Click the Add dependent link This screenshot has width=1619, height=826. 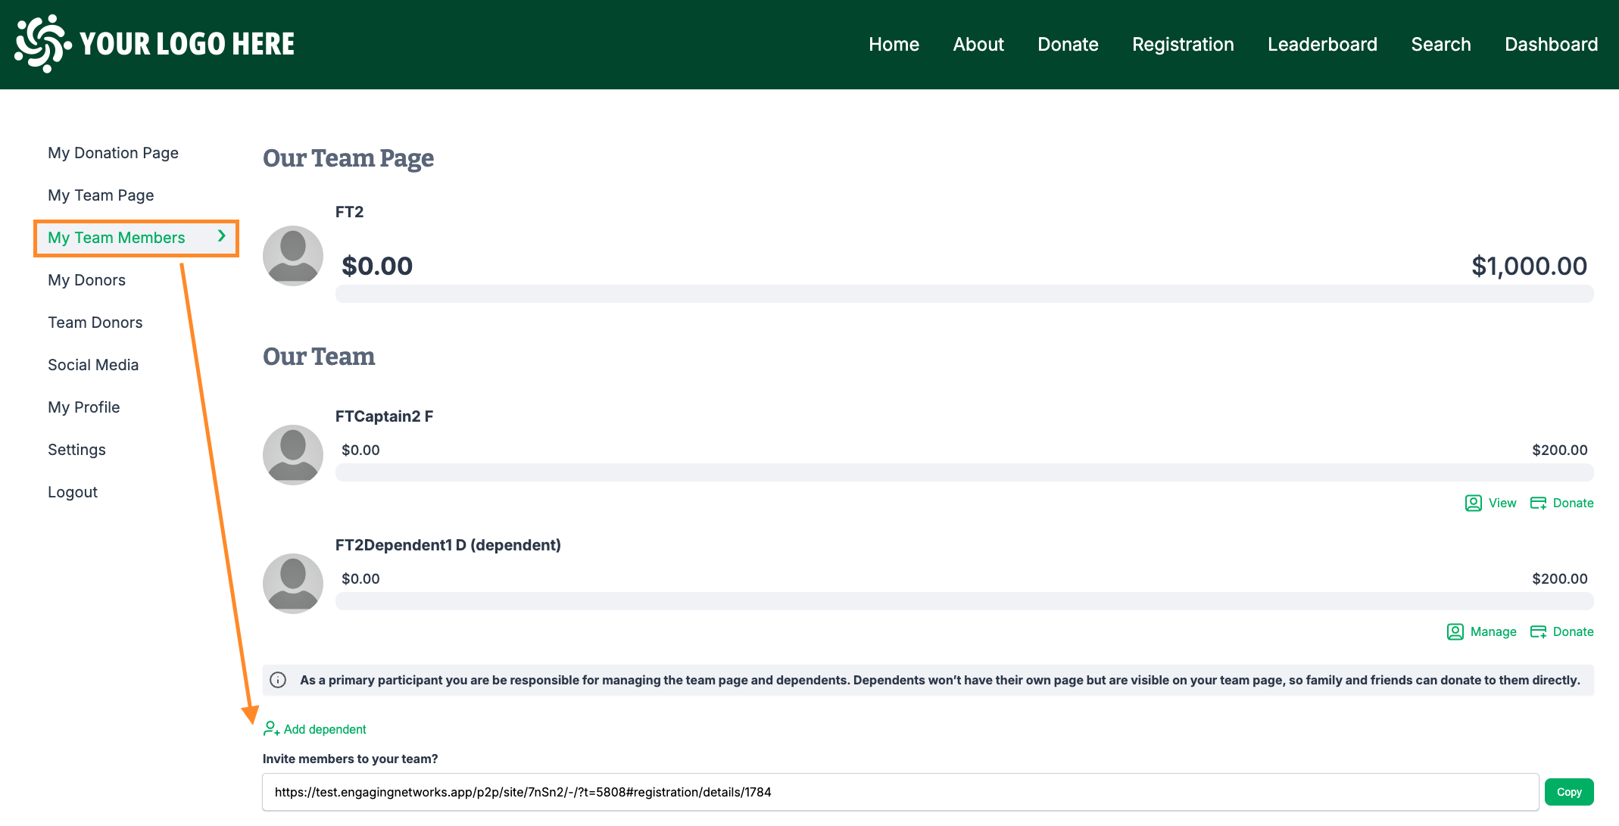[x=325, y=729]
